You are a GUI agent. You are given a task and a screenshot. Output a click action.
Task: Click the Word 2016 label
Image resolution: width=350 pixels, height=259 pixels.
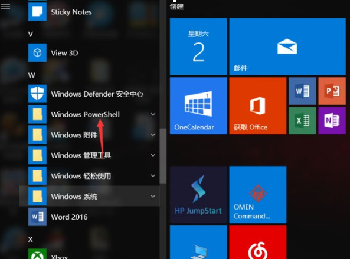point(69,217)
